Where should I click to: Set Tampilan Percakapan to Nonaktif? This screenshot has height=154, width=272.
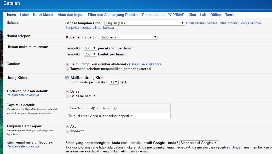68,131
